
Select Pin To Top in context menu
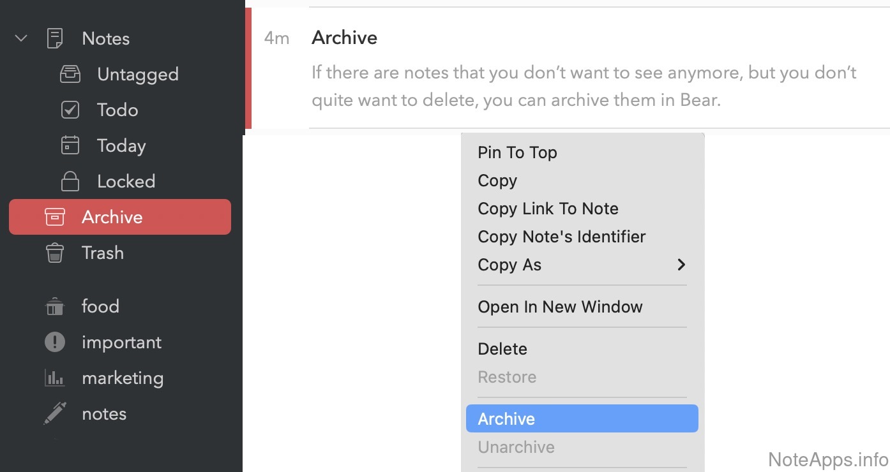pos(517,152)
